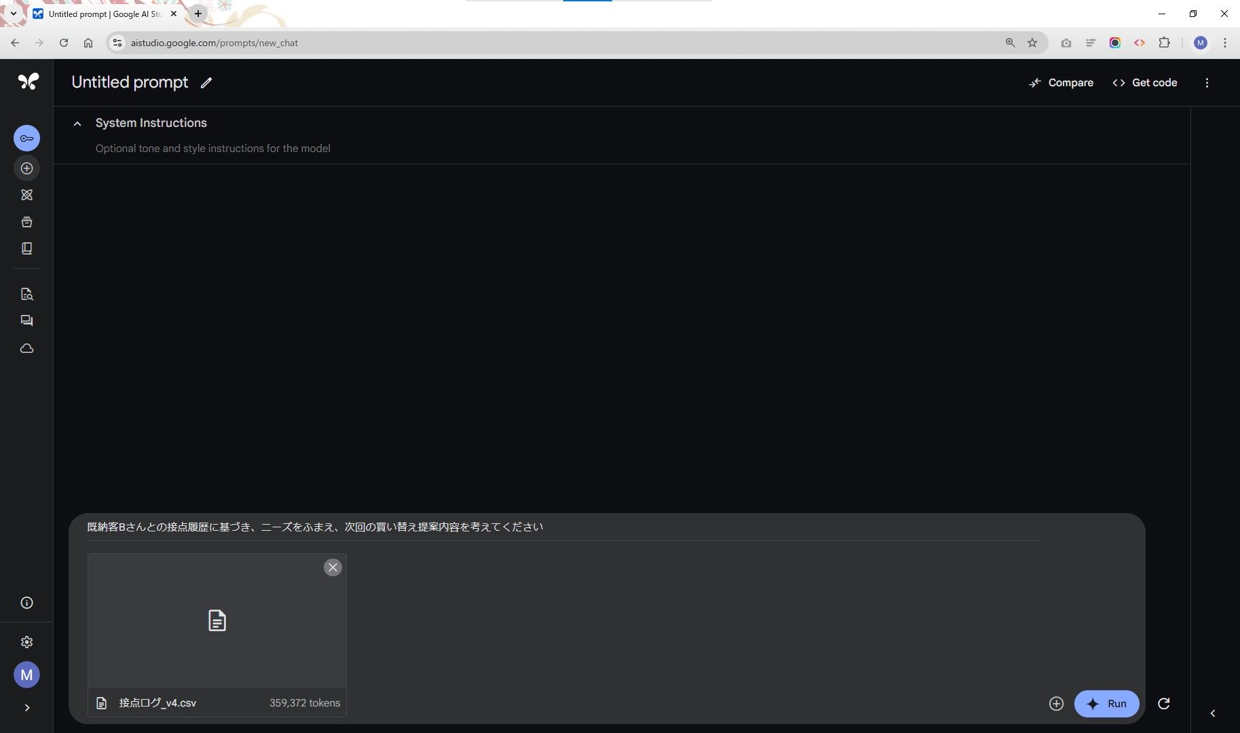Open Chrome profile M avatar
The width and height of the screenshot is (1240, 733).
(x=1201, y=43)
